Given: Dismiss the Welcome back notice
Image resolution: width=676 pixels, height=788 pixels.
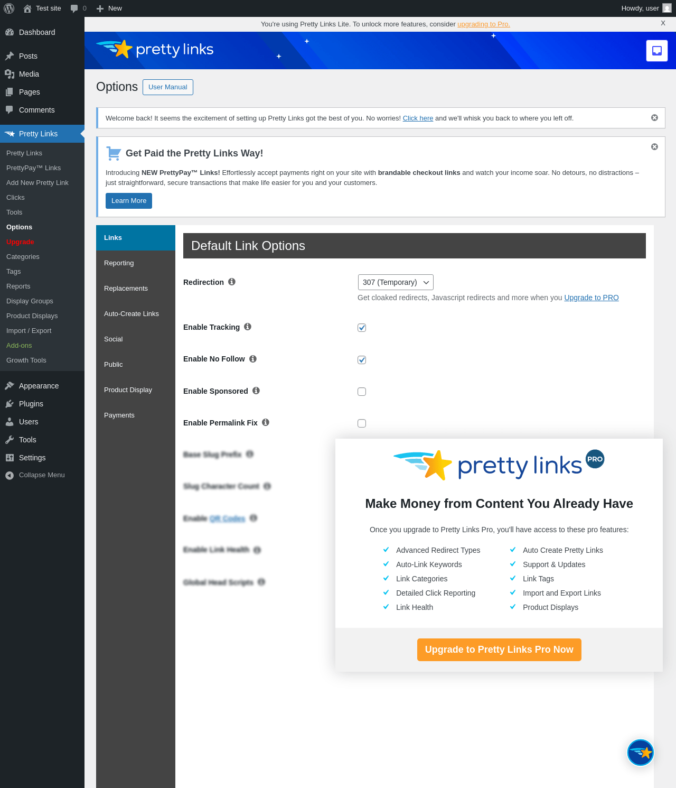Looking at the screenshot, I should [x=654, y=118].
